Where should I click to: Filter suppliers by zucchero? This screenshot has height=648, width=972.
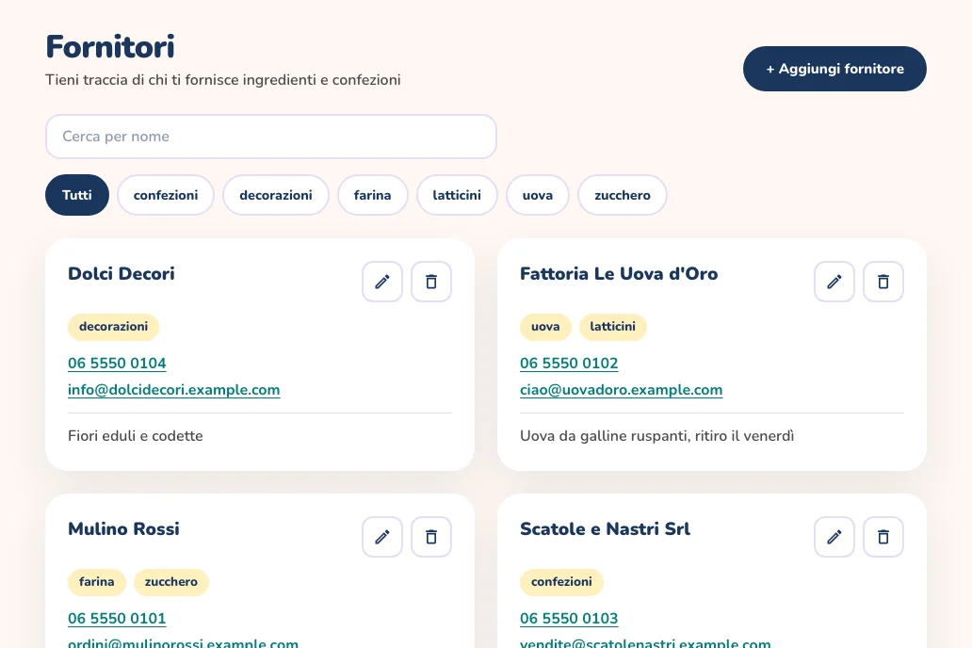click(x=623, y=195)
